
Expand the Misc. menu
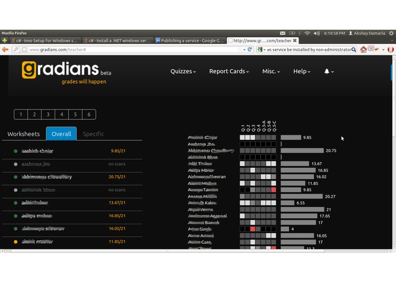click(x=271, y=71)
